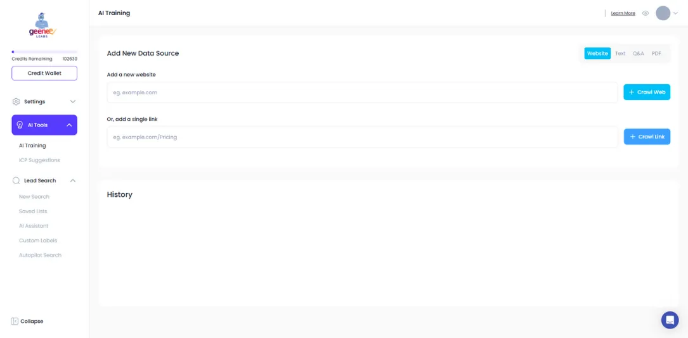Switch to the Q&A tab
688x338 pixels.
coord(638,54)
